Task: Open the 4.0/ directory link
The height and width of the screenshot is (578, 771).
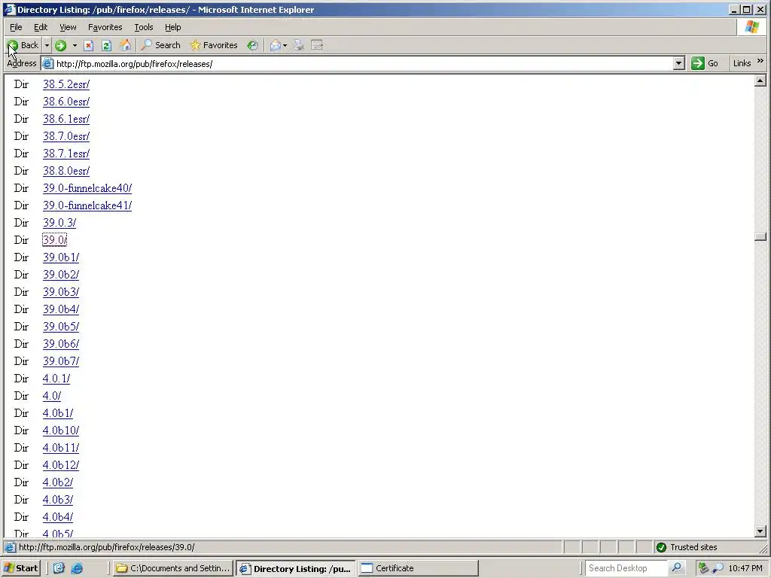Action: (x=52, y=396)
